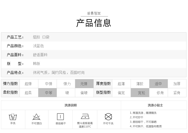Viewport: 188px width, 133px height.
Task: Click the do not bleach (不可漂白) icon
Action: 37,117
